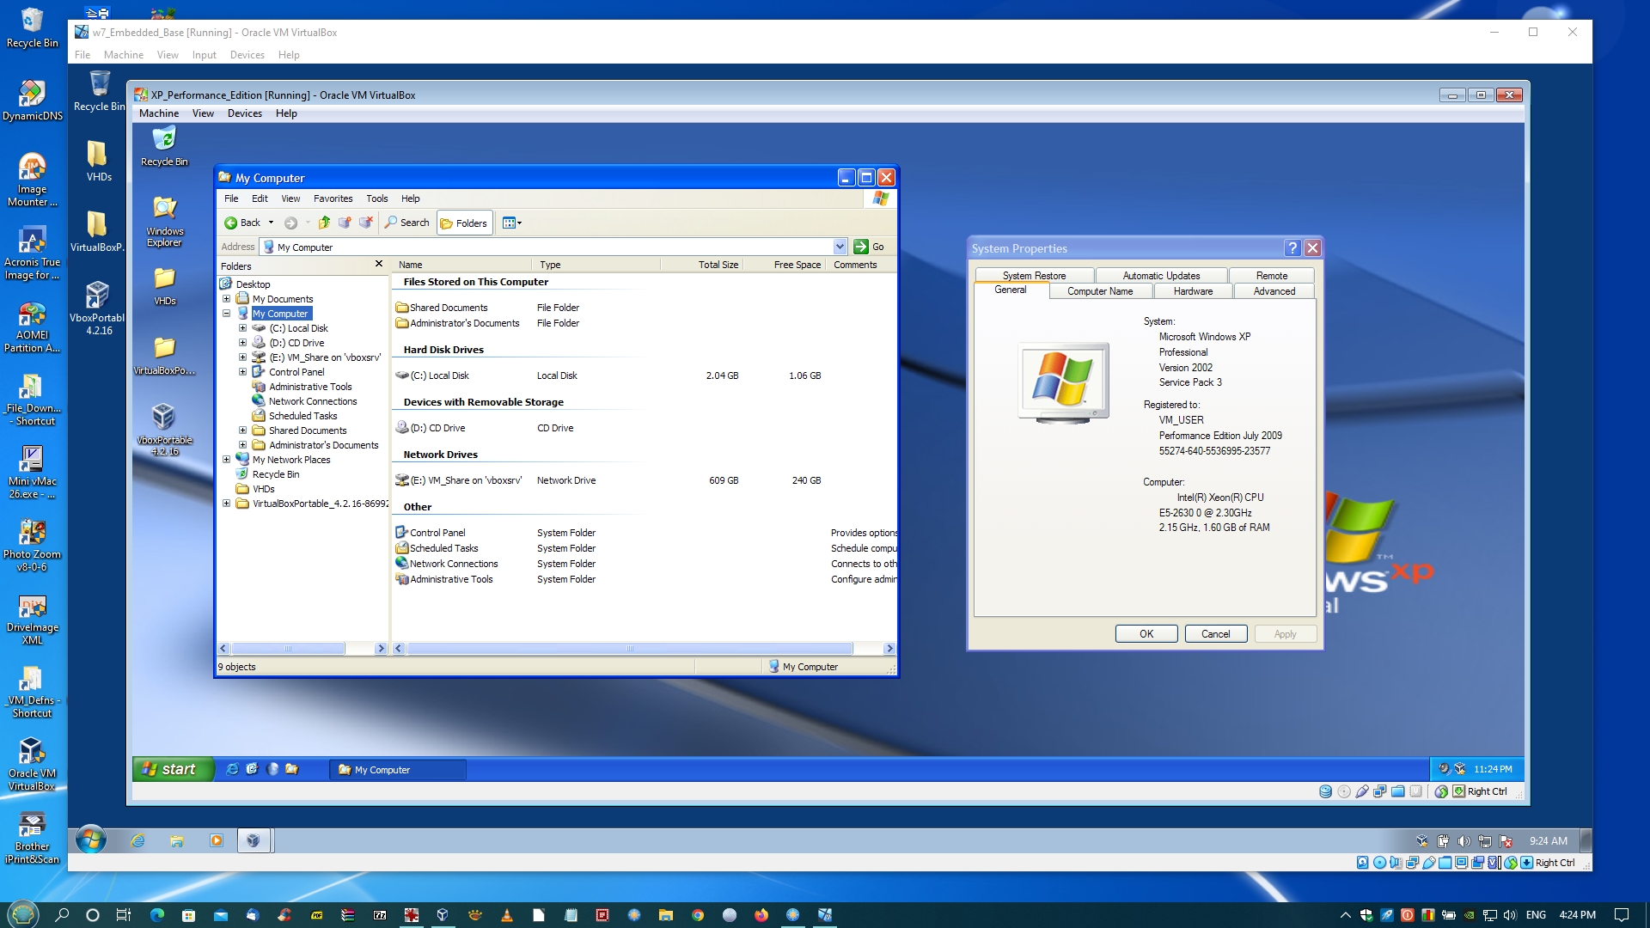
Task: Click the Back arrow in My Computer toolbar
Action: point(241,223)
